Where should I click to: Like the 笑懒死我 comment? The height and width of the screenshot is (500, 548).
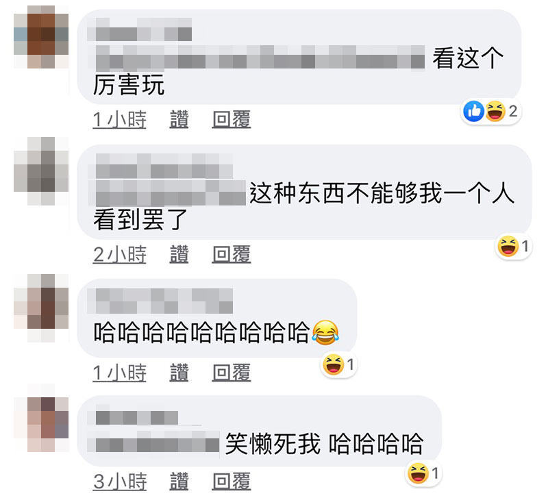point(179,482)
